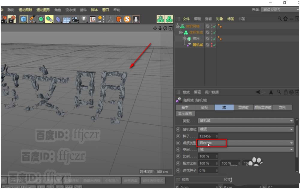
Task: Select the Cube primitive icon in toolbar
Action: pos(23,19)
